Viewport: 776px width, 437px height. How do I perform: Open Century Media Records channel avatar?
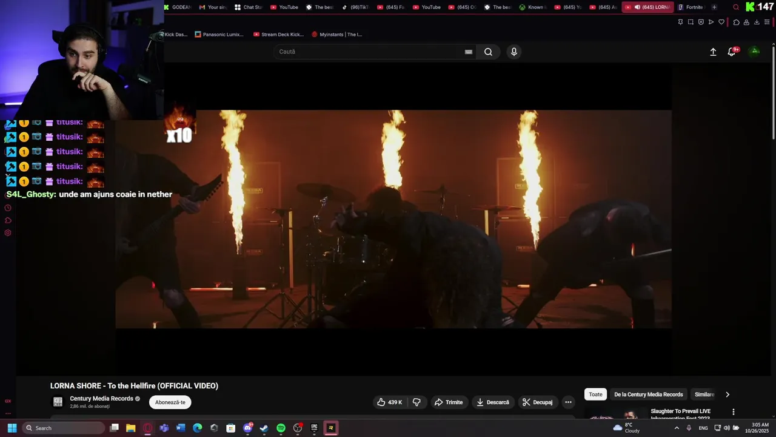(58, 402)
